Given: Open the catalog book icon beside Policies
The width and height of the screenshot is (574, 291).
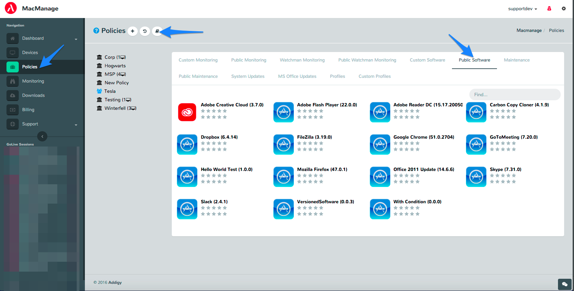Looking at the screenshot, I should (157, 31).
